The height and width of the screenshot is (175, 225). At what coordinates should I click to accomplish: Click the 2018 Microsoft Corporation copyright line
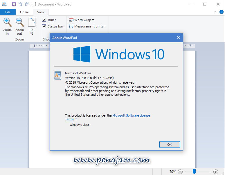point(100,82)
